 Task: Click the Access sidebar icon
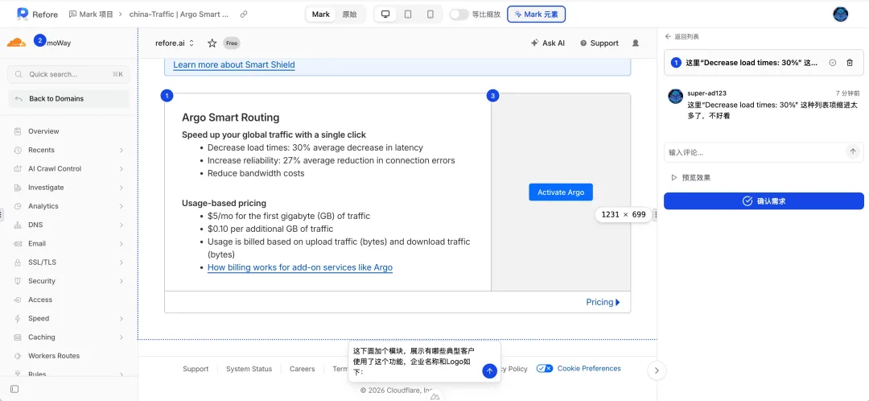click(x=18, y=300)
